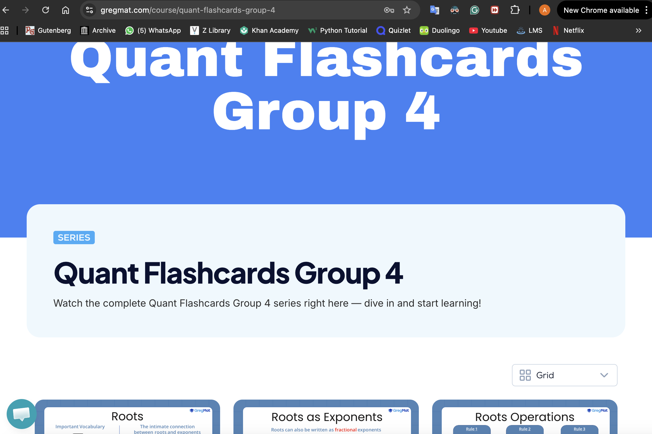Click the SERIES badge label
The width and height of the screenshot is (652, 434).
[74, 238]
